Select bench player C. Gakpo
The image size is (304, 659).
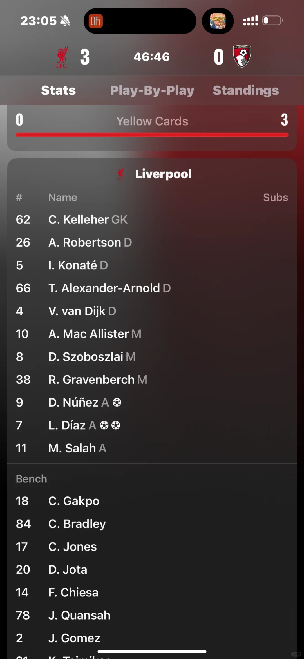click(x=74, y=501)
